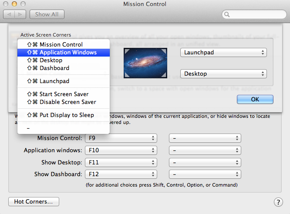Open Mission Control F9 shortcut dropdown
This screenshot has height=214, width=290.
121,138
